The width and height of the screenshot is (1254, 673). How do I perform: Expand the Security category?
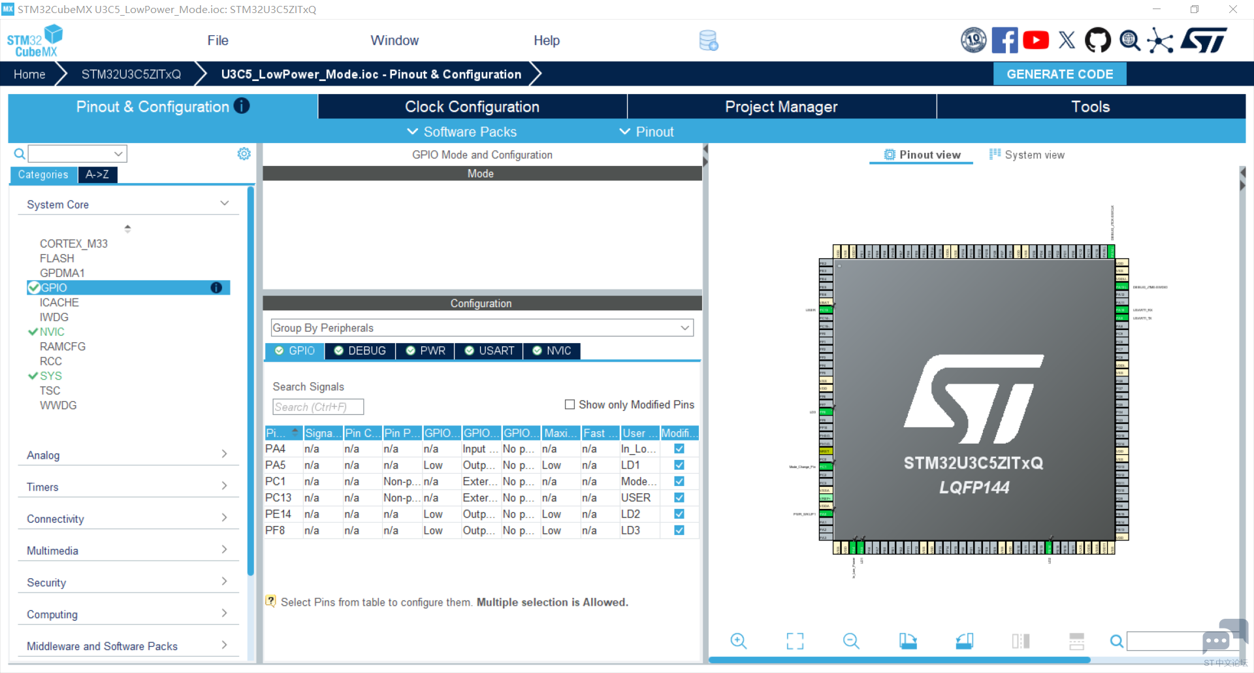pos(128,582)
